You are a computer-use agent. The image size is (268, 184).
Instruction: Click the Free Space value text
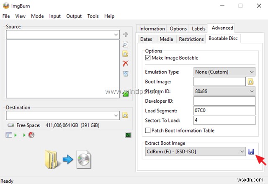72,125
